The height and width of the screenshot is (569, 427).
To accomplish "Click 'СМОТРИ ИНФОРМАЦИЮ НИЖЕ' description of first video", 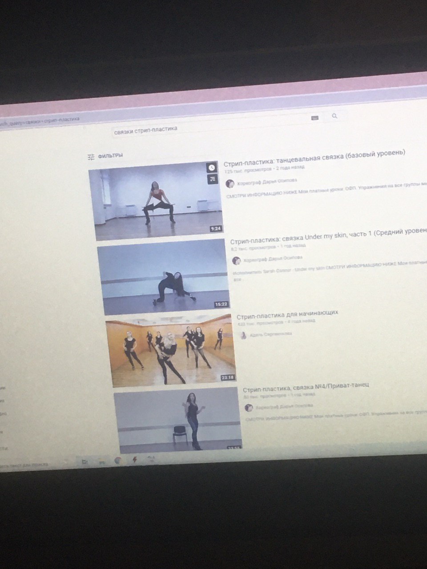I will pos(327,190).
